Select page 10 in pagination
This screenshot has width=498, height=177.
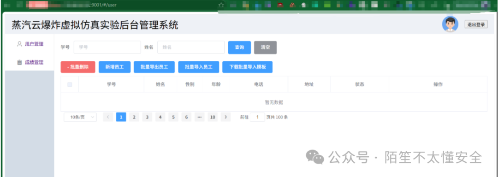coord(213,117)
